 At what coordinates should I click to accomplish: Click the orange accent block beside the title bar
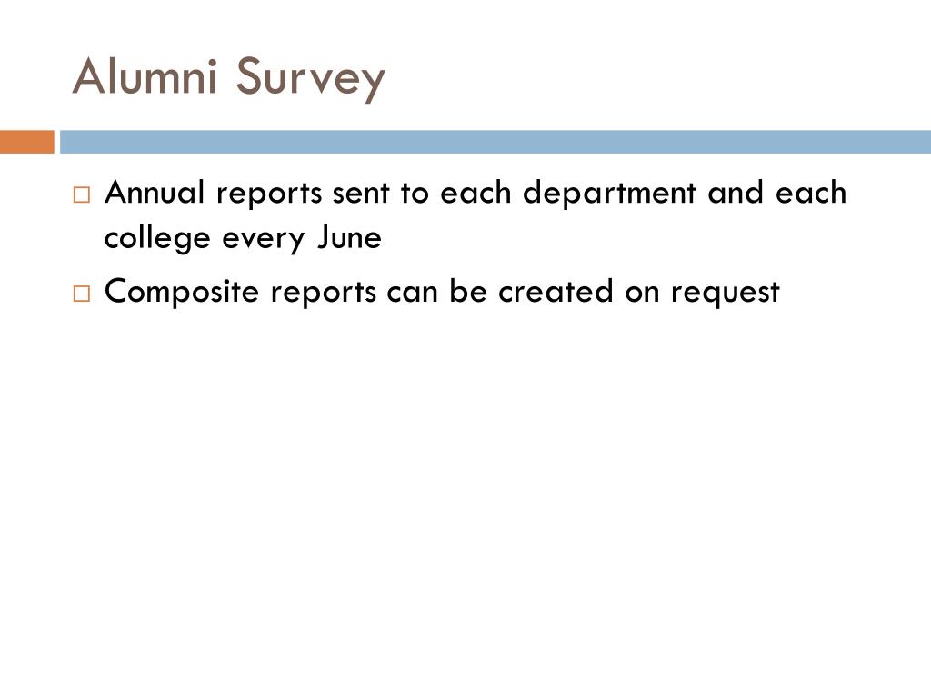26,142
